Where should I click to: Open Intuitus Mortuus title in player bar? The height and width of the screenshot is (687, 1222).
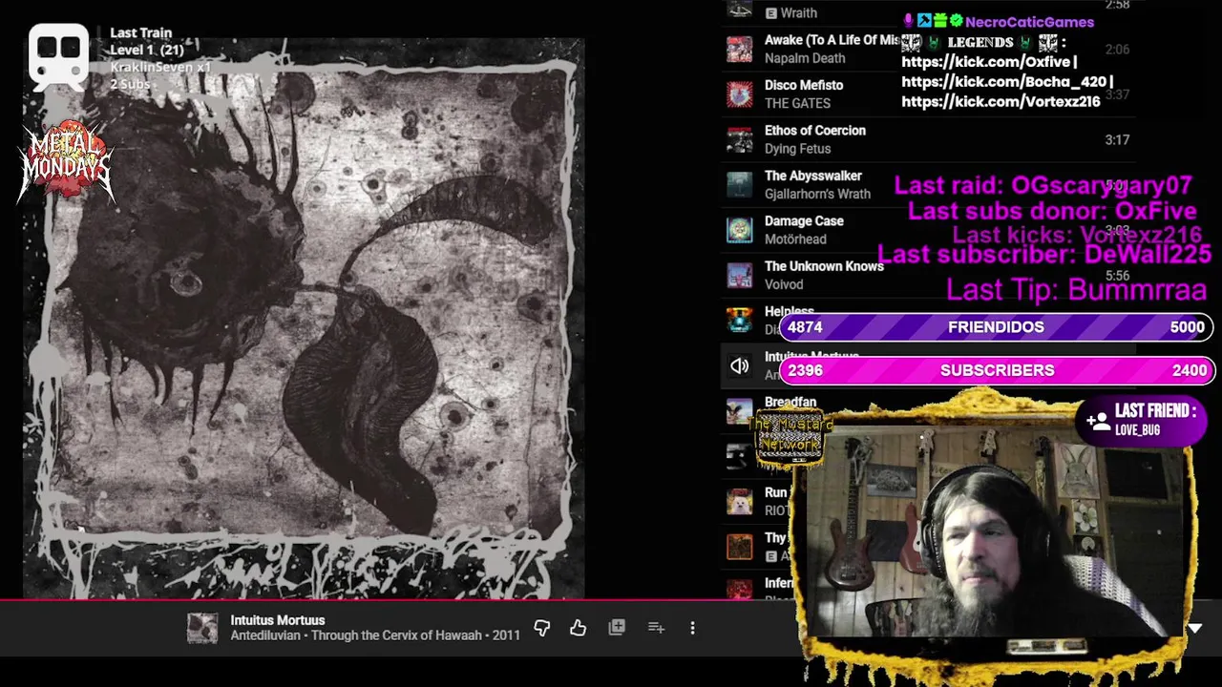click(278, 620)
